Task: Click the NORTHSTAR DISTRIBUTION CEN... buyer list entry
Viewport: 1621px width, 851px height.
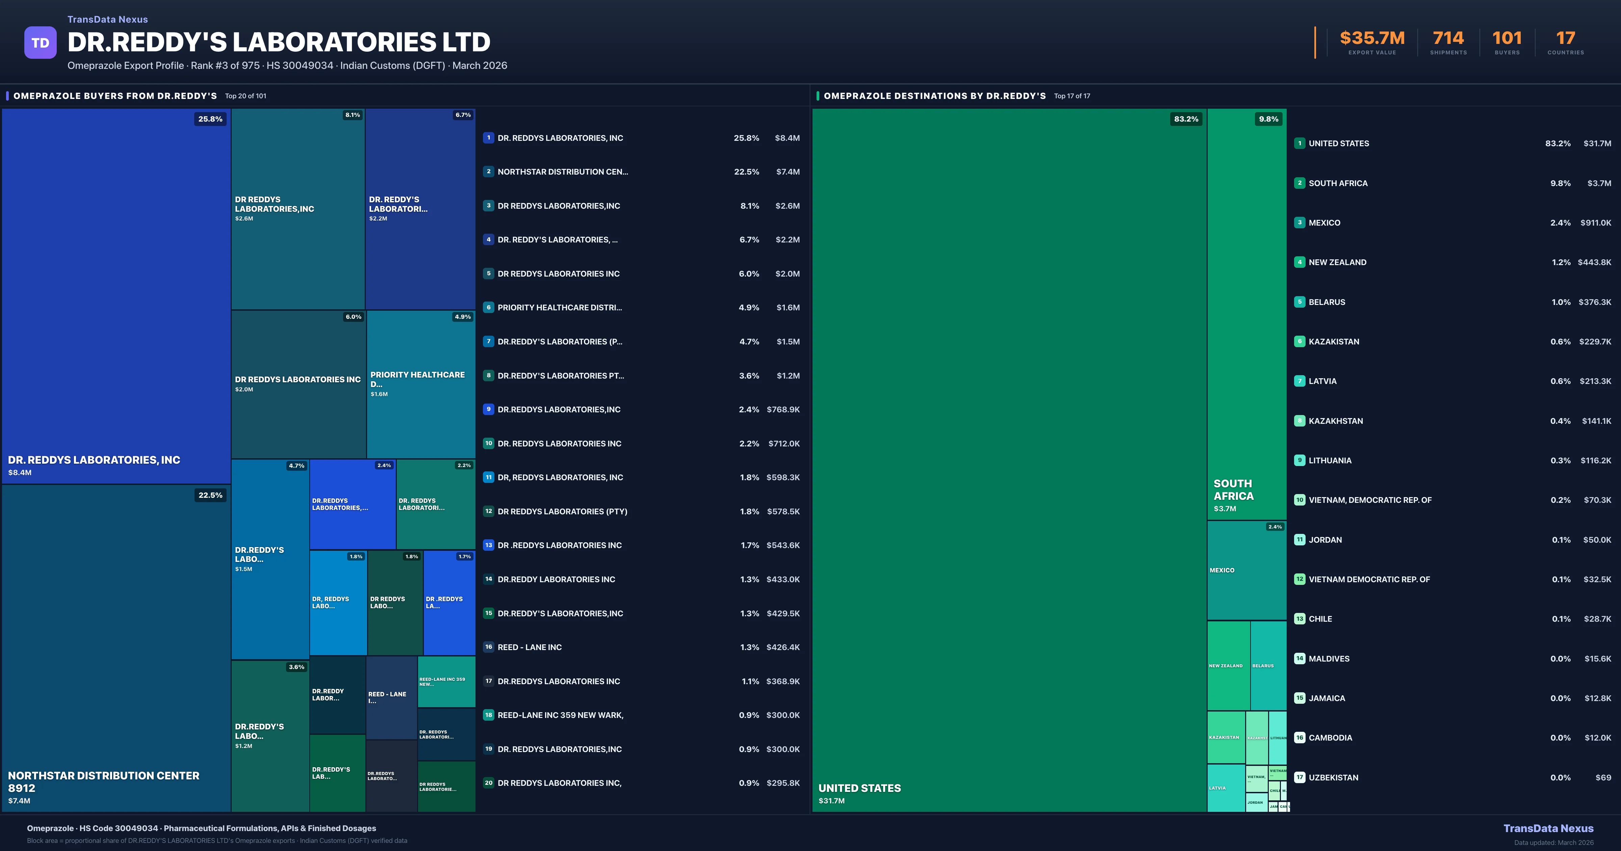Action: (x=563, y=172)
